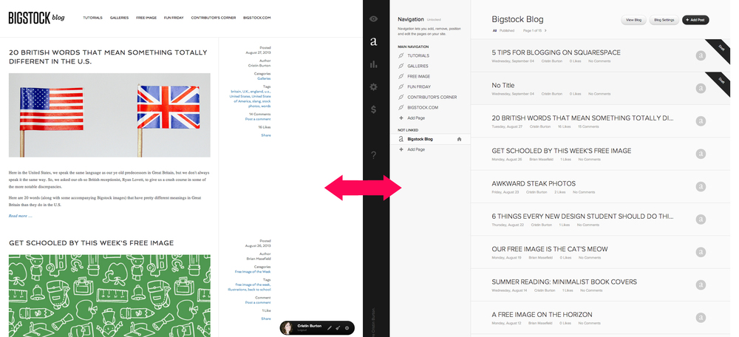
Task: Click 'GET SCHOOLED' post headline on blog
Action: tap(92, 242)
